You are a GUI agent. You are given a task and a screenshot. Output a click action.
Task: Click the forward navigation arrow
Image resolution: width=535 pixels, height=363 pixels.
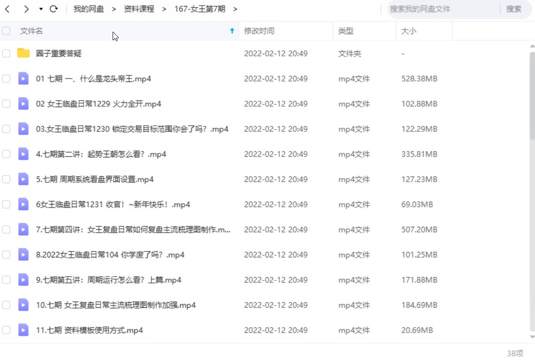pyautogui.click(x=26, y=9)
